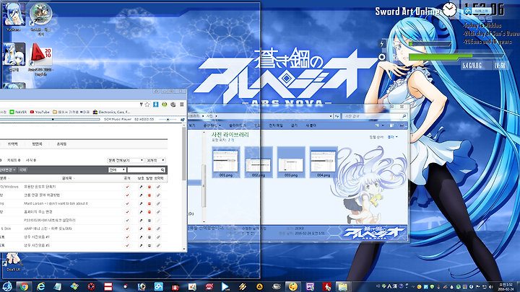Image resolution: width=520 pixels, height=292 pixels.
Task: Click trackback link icon on 성우 사진모음 #7 row
Action: point(158,237)
